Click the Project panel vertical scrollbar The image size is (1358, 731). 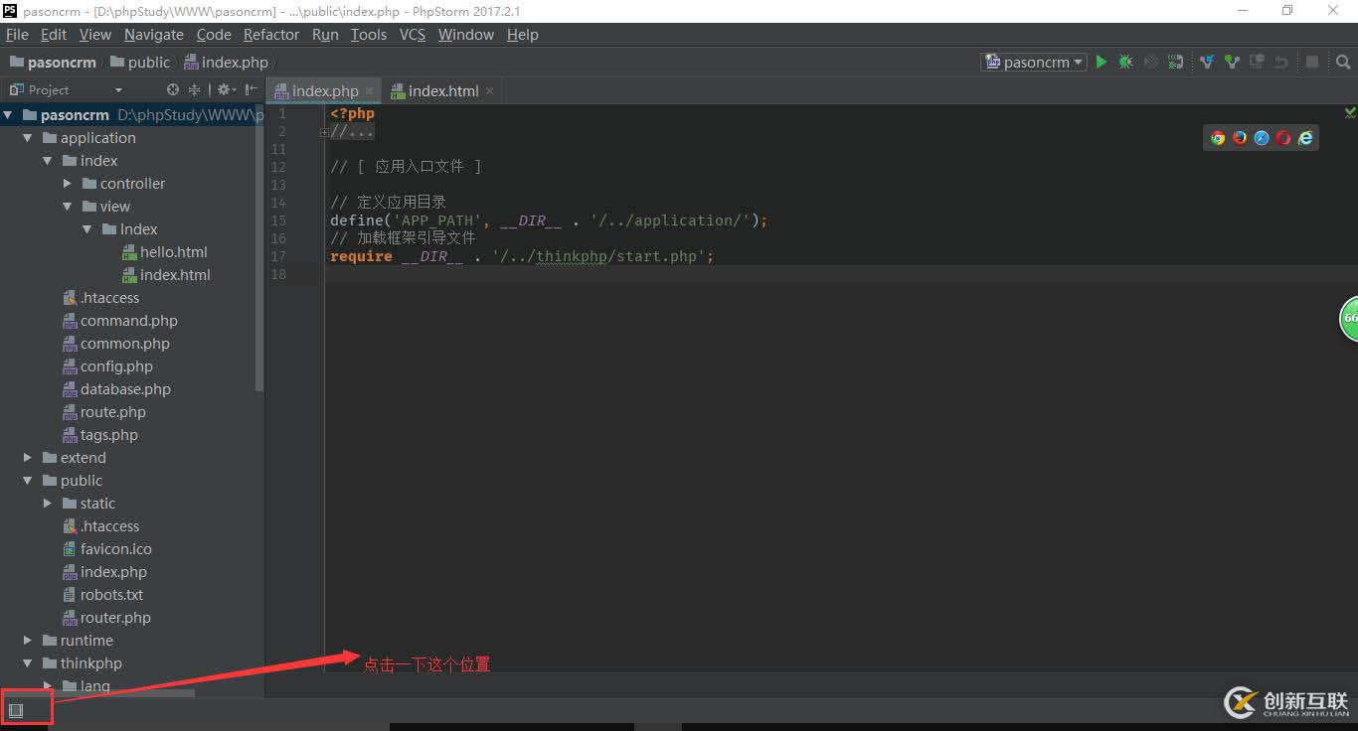260,248
